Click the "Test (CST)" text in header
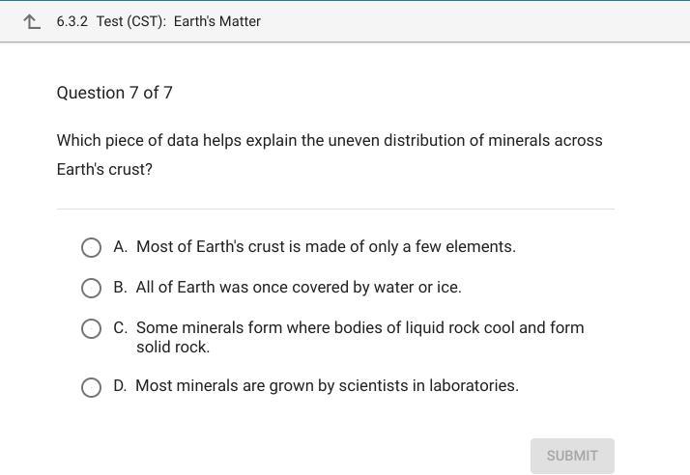This screenshot has width=690, height=475. coord(130,21)
